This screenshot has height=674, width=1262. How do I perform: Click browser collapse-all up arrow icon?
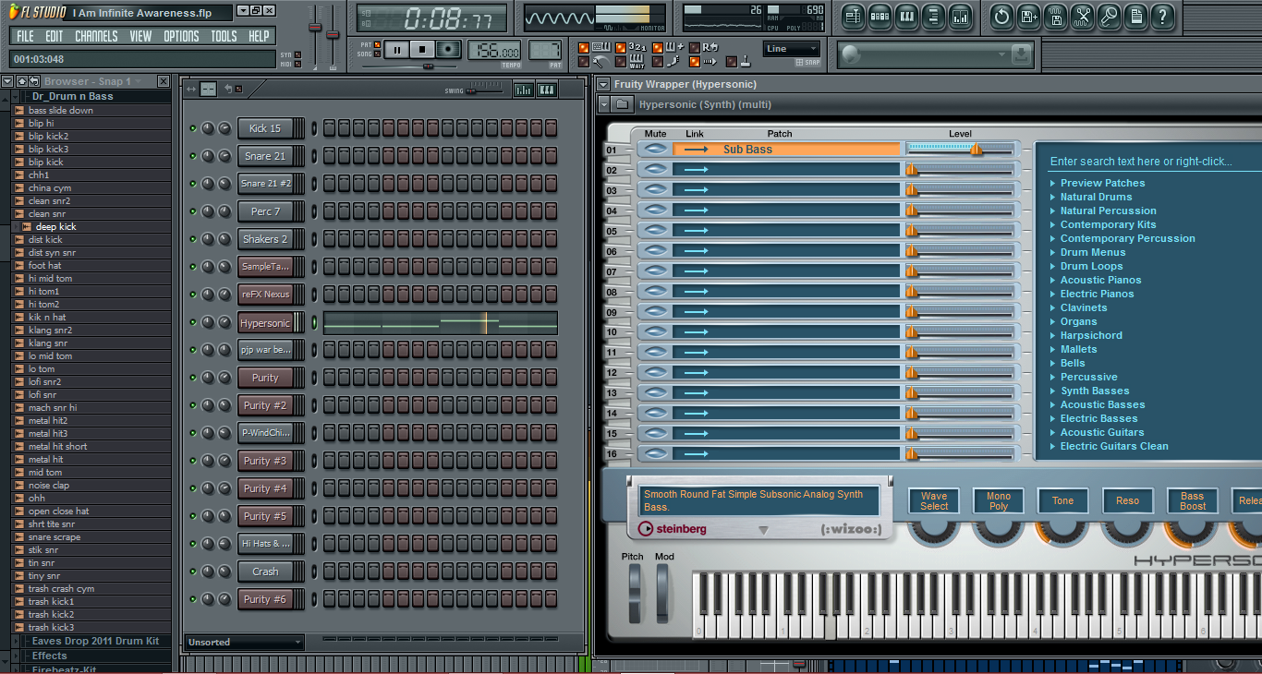point(20,81)
